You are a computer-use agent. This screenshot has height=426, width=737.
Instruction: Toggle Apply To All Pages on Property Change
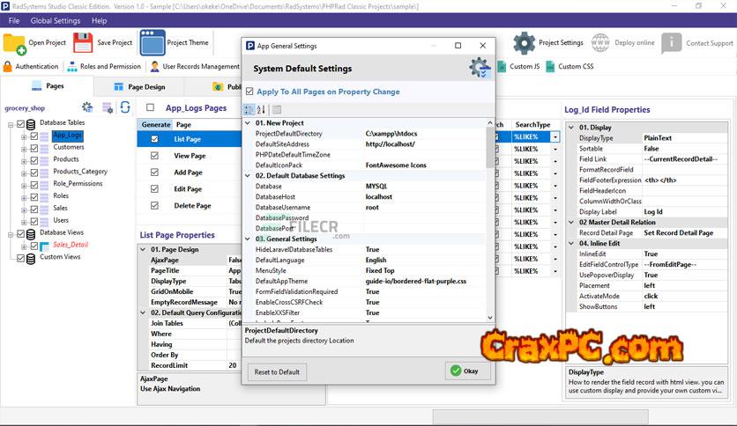pyautogui.click(x=249, y=92)
